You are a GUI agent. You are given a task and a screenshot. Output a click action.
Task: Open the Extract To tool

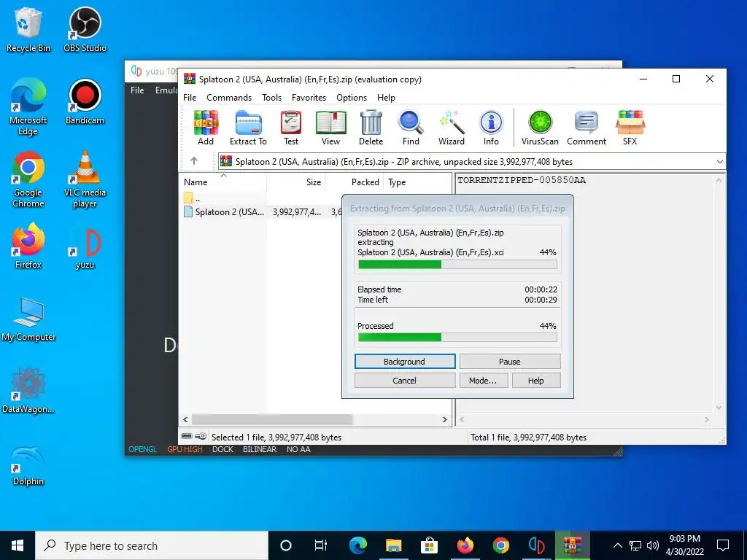point(248,127)
